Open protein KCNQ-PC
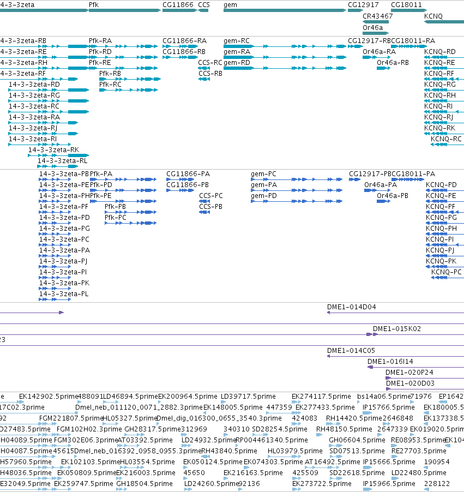 pos(447,272)
